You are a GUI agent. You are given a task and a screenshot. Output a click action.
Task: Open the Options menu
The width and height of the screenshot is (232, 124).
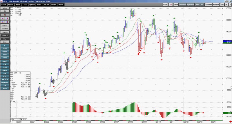pos(32,5)
